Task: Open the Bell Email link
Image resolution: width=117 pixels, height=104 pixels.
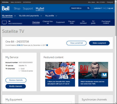Action: (92, 2)
